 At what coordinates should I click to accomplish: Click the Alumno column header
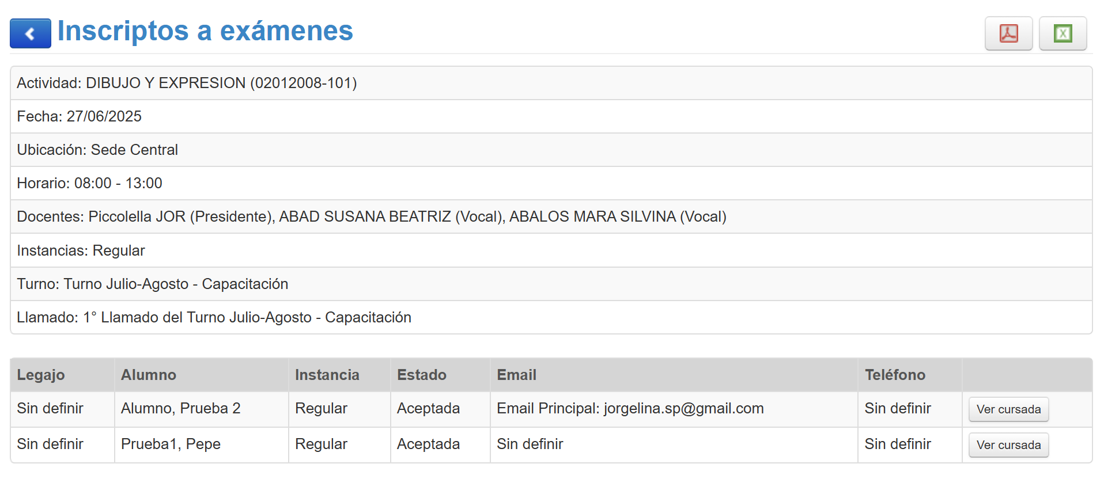(148, 375)
